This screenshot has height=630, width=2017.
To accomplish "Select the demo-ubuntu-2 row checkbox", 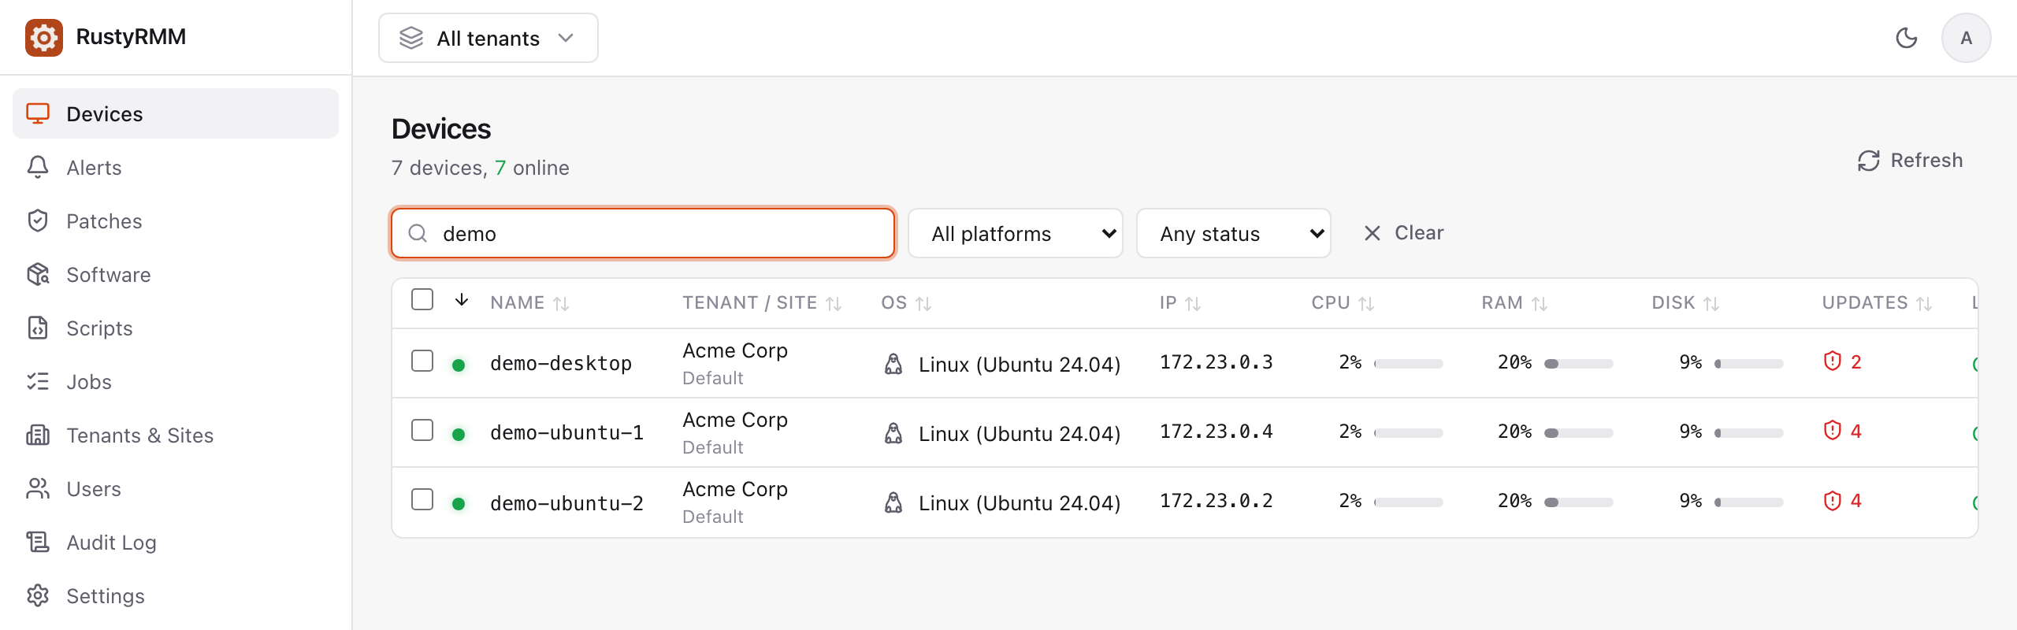I will click(x=422, y=499).
